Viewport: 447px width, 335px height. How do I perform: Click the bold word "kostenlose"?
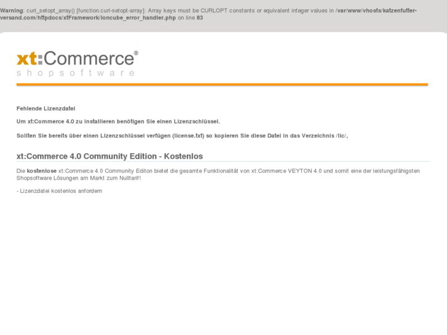tap(42, 171)
